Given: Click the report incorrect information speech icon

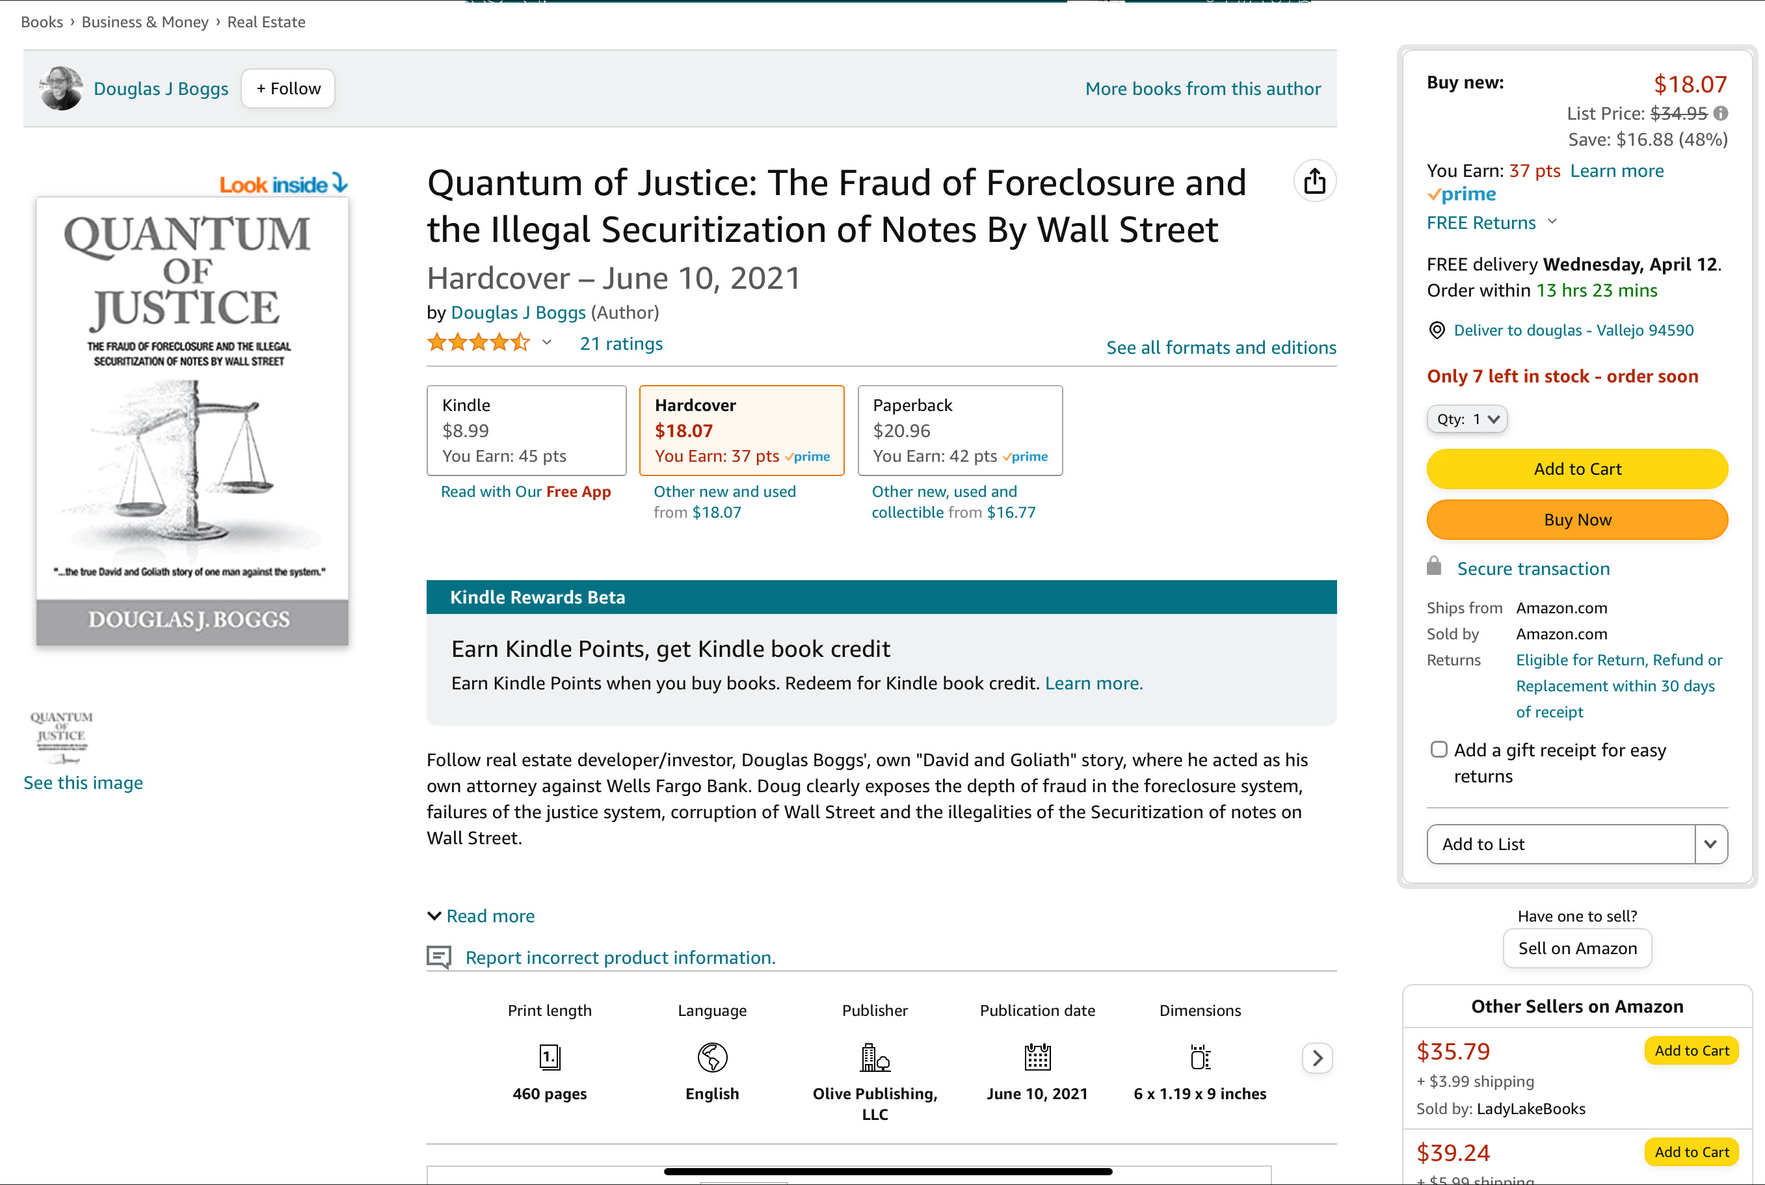Looking at the screenshot, I should 439,957.
